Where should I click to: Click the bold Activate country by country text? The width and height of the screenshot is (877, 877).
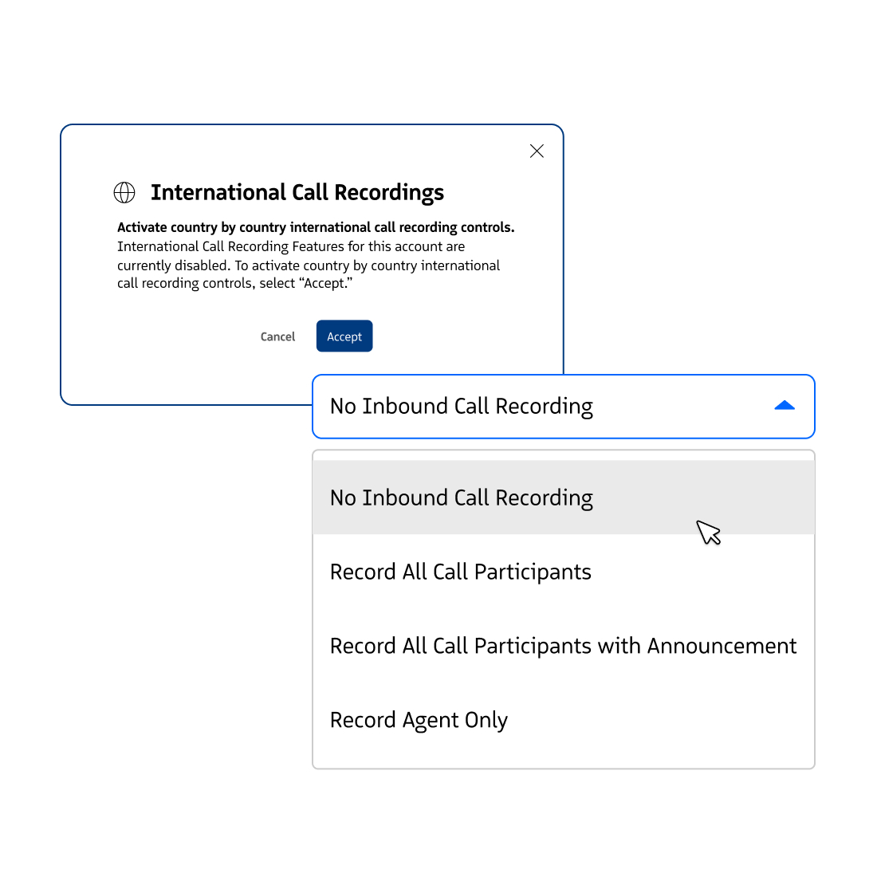click(316, 227)
